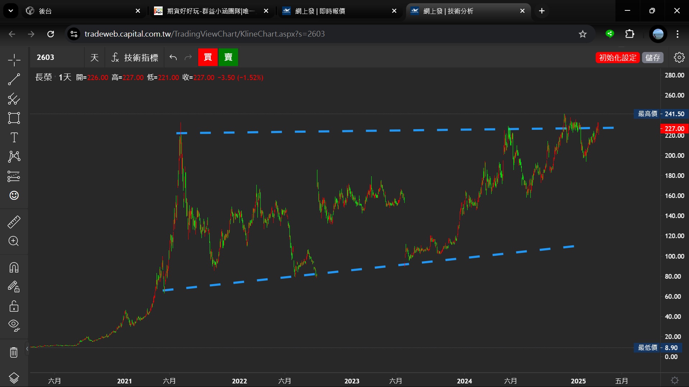Screen dimensions: 689x387
Task: Click the 2603 symbol search field
Action: point(57,57)
